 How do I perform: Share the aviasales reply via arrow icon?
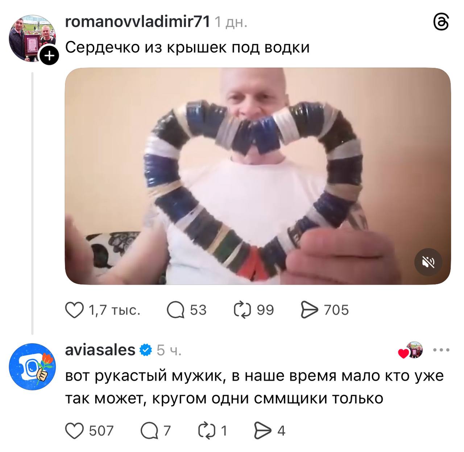click(262, 431)
